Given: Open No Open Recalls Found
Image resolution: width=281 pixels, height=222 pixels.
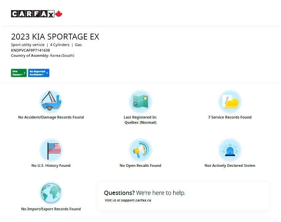Looking at the screenshot, I should tap(140, 166).
